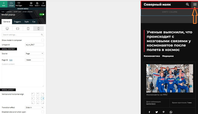The width and height of the screenshot is (198, 114).
Task: Set modal align to middle left
Action: pos(33,98)
